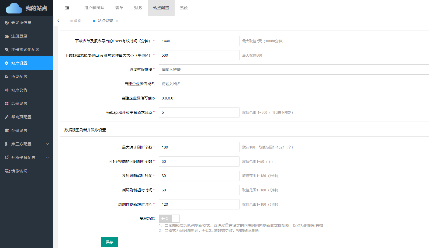Click the 镜像访问 sidebar item
The height and width of the screenshot is (248, 429).
point(19,171)
